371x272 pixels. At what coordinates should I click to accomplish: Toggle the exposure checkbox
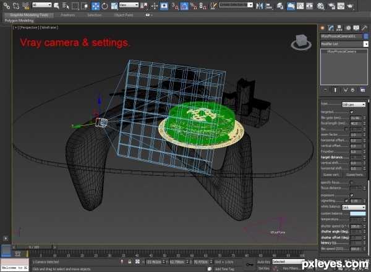click(x=352, y=195)
